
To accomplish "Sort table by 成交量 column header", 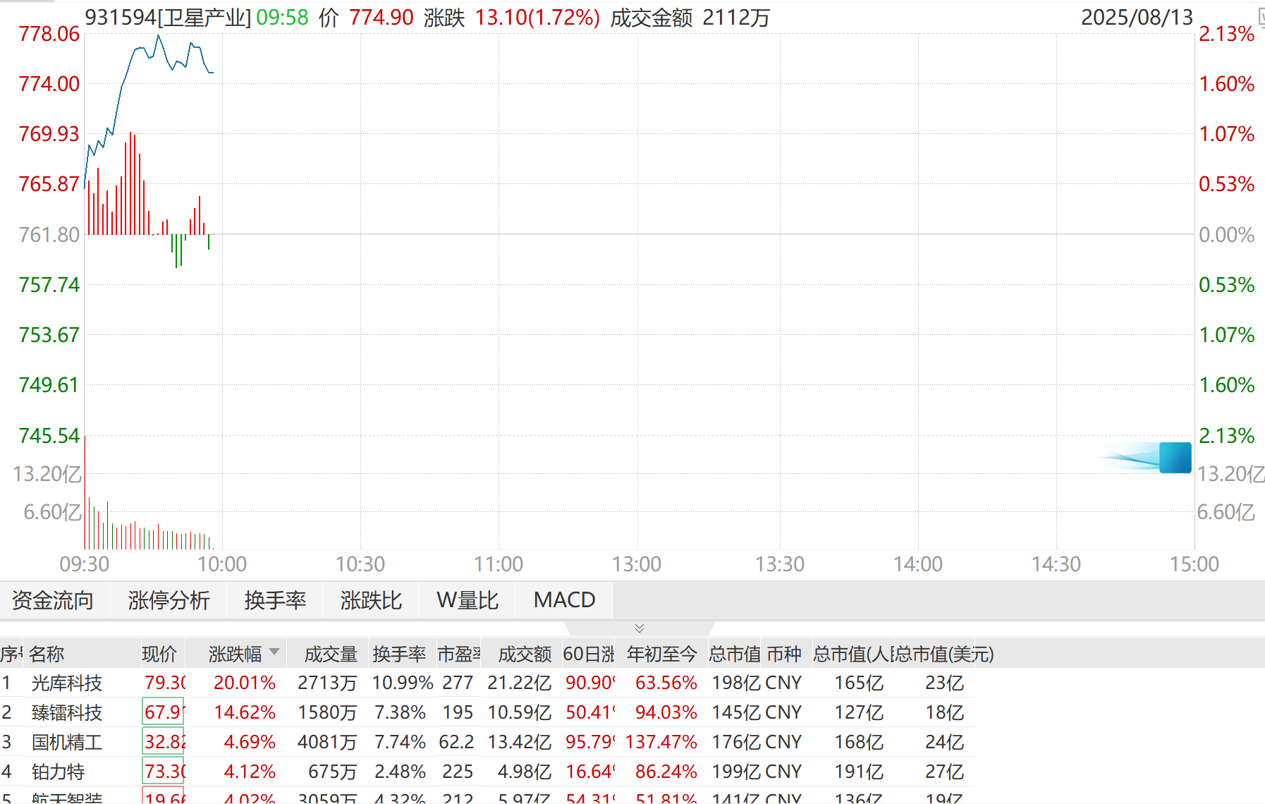I will [x=330, y=654].
